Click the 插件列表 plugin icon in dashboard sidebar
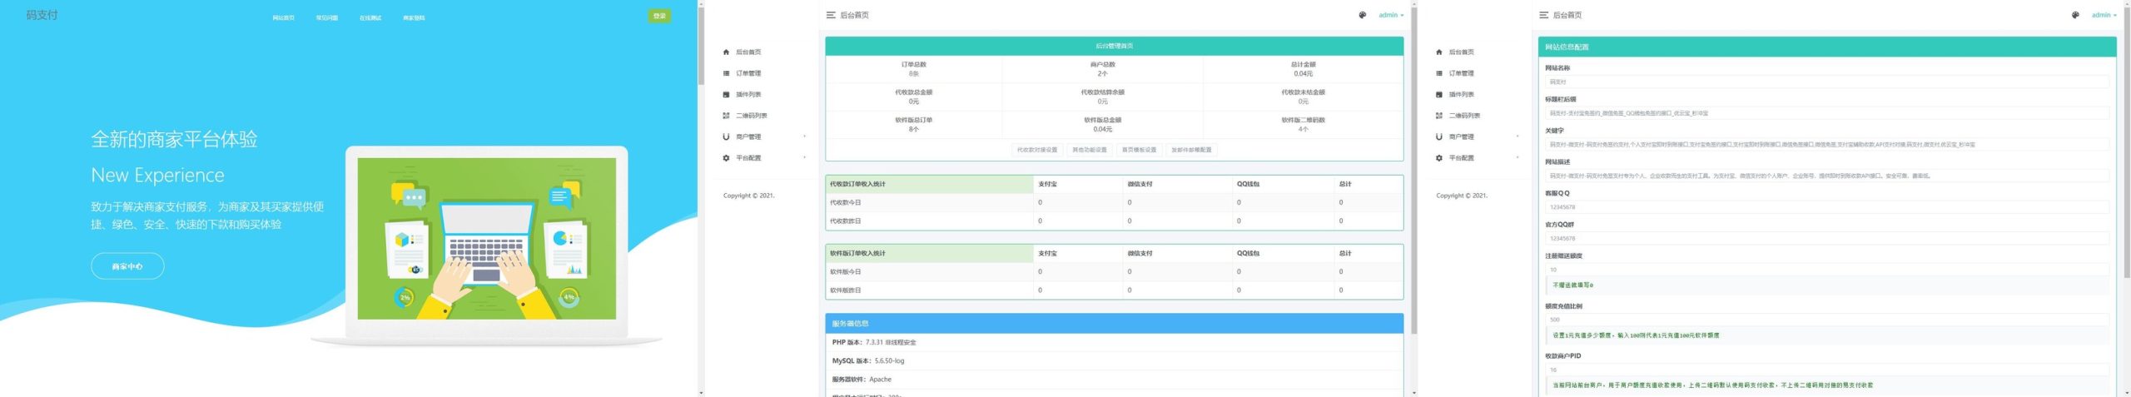This screenshot has height=397, width=2131. click(726, 94)
